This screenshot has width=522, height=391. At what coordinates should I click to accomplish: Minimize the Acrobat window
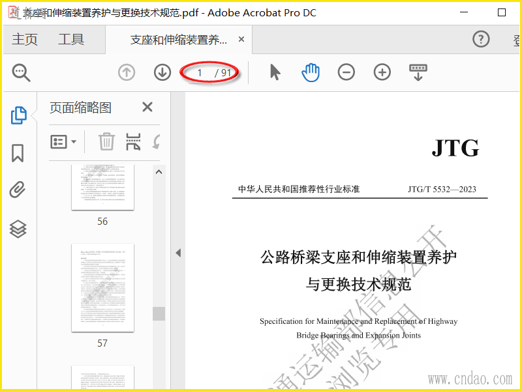pos(464,12)
